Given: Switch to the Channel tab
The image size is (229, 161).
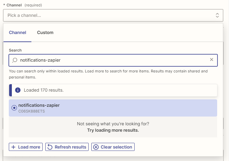Looking at the screenshot, I should (18, 33).
